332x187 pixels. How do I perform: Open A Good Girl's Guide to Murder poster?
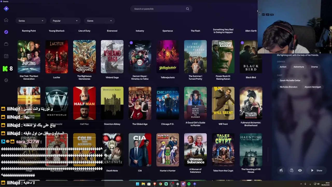pyautogui.click(x=195, y=103)
